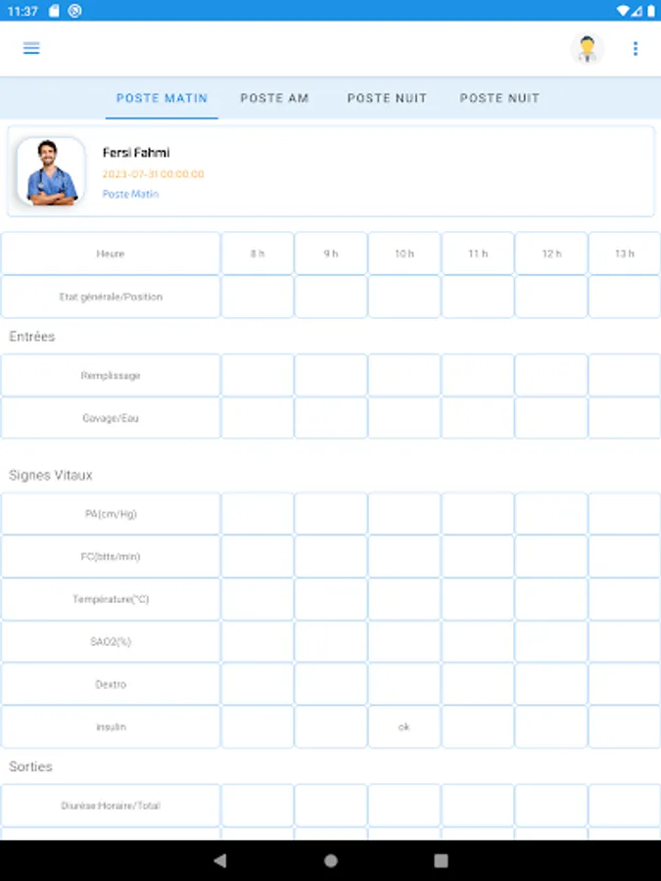Select the 13 h column header

pyautogui.click(x=625, y=254)
